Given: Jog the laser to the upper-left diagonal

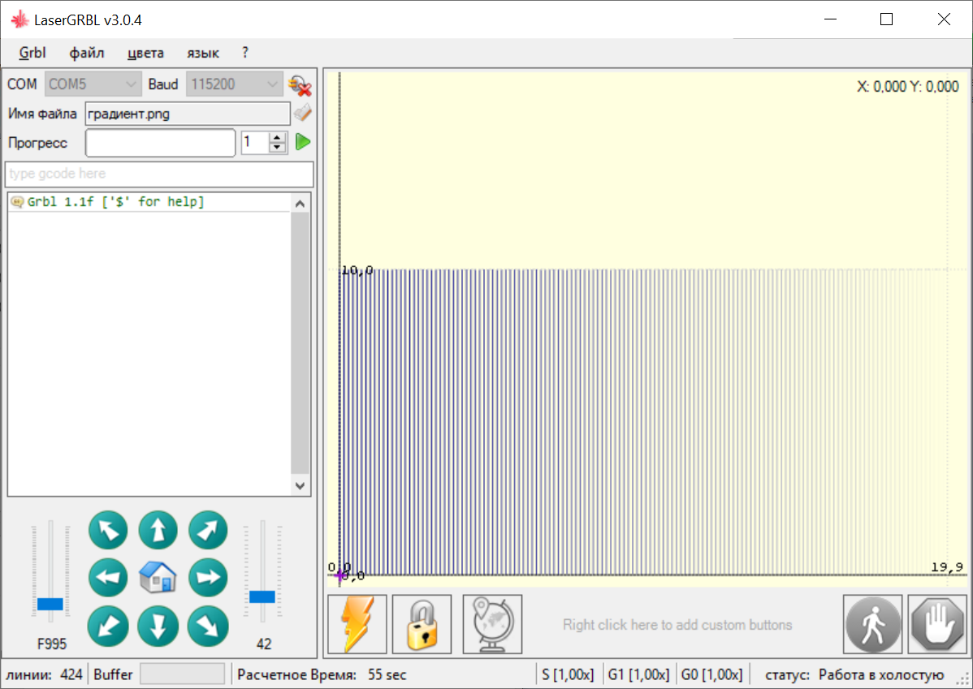Looking at the screenshot, I should click(x=108, y=529).
